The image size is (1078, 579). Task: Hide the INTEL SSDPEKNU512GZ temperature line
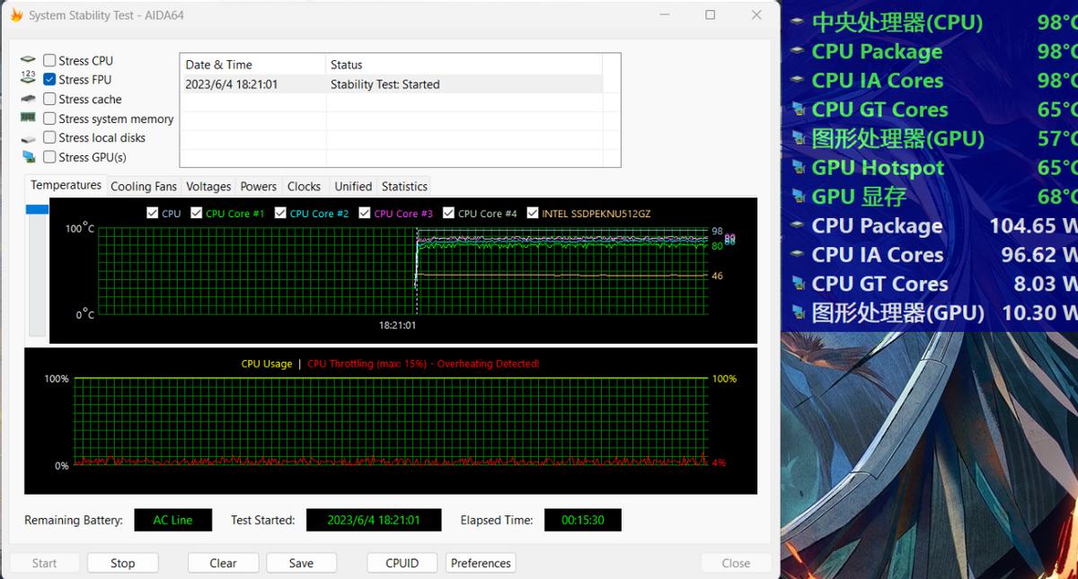533,214
